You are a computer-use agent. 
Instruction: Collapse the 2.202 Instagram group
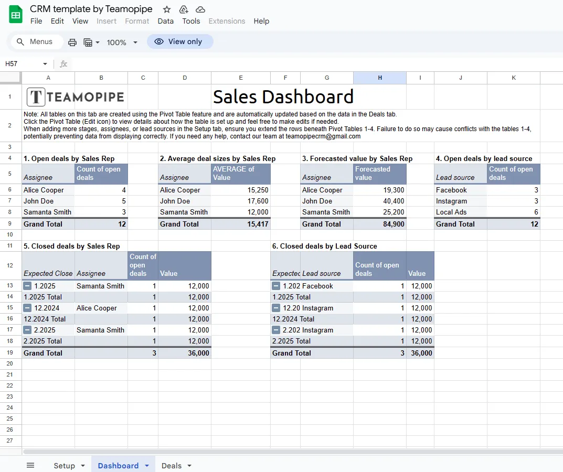tap(276, 330)
